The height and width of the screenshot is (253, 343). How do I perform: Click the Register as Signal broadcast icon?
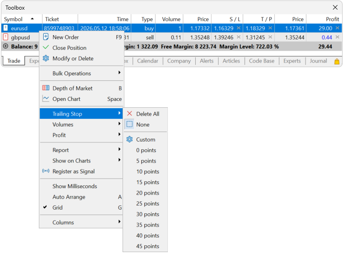coord(46,171)
